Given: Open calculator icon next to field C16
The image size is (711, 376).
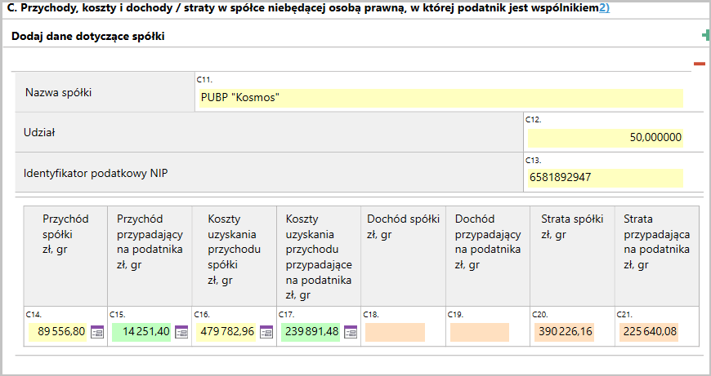Looking at the screenshot, I should coord(266,332).
